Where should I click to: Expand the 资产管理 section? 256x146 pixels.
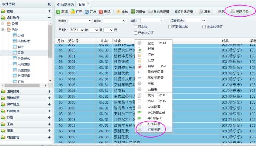[49, 104]
